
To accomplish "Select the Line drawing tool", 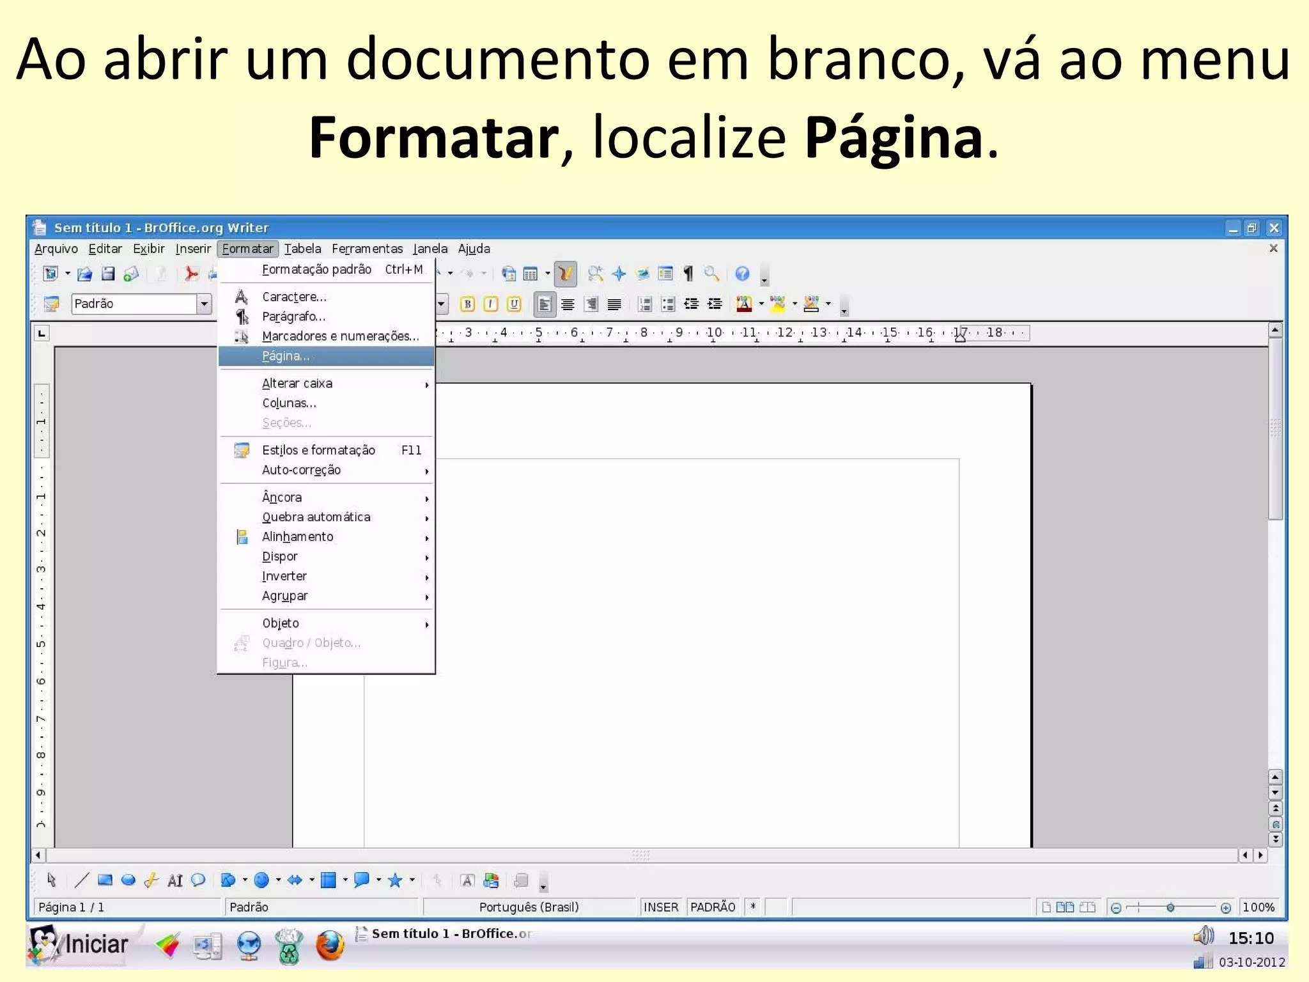I will pyautogui.click(x=81, y=880).
